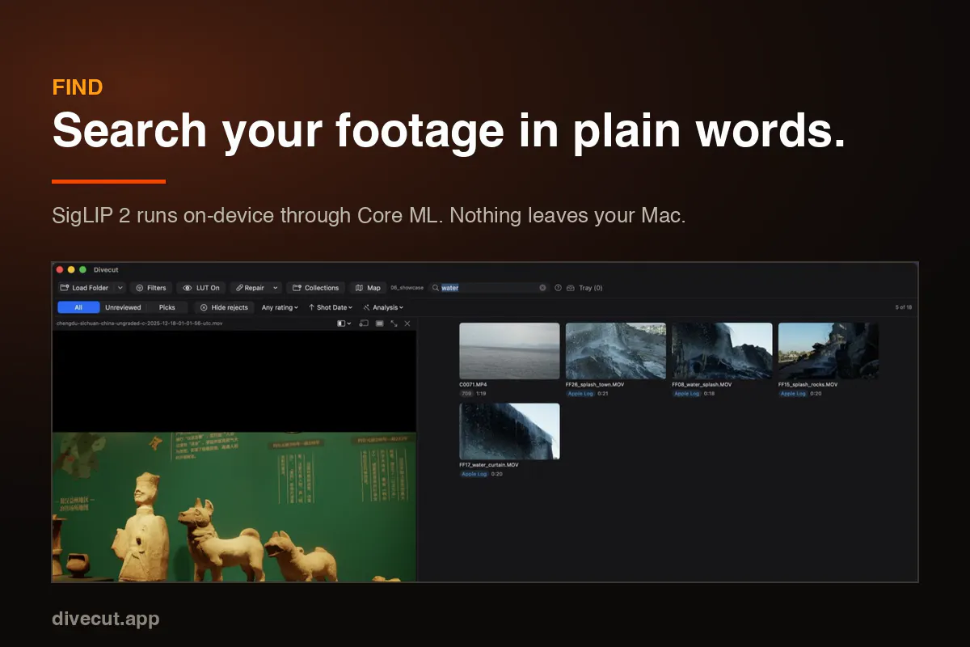This screenshot has height=647, width=970.
Task: Show the Map view
Action: [x=368, y=288]
